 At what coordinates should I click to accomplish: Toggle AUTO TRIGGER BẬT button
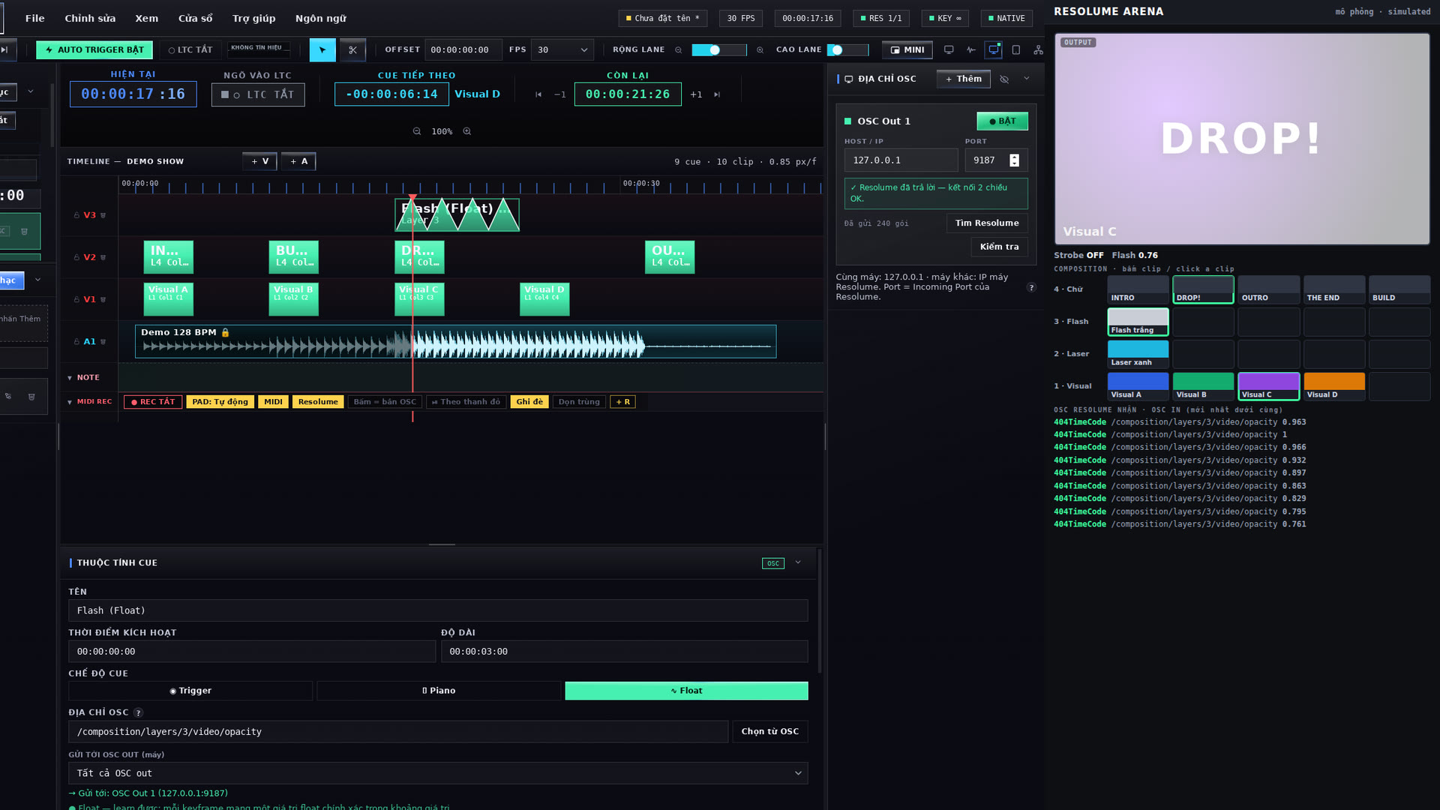pyautogui.click(x=94, y=50)
